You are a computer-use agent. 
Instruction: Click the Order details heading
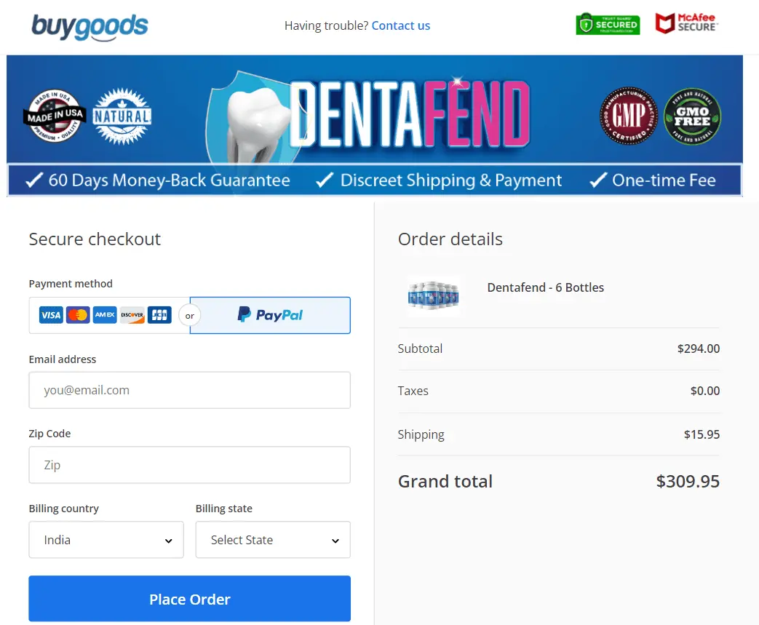click(x=450, y=239)
